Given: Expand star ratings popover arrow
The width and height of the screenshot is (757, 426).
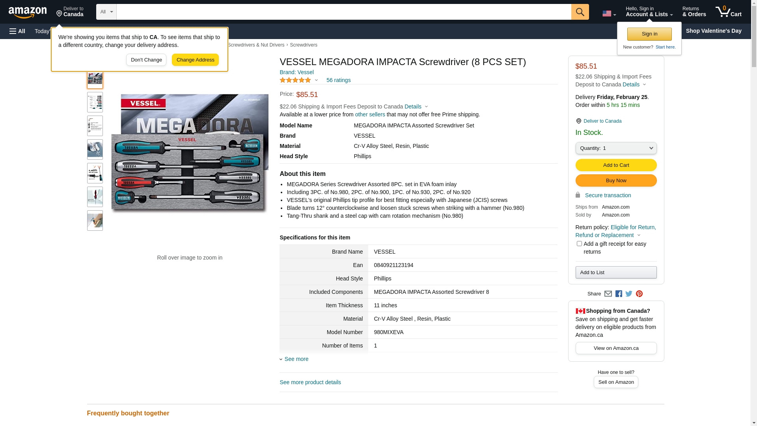Looking at the screenshot, I should point(316,80).
